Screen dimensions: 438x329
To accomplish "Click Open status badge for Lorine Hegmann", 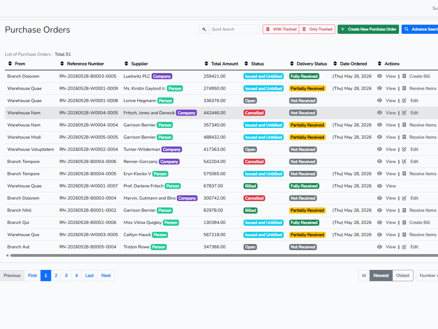I will [250, 101].
